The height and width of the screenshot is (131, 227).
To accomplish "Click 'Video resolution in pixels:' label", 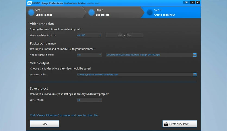I will click(x=43, y=35).
